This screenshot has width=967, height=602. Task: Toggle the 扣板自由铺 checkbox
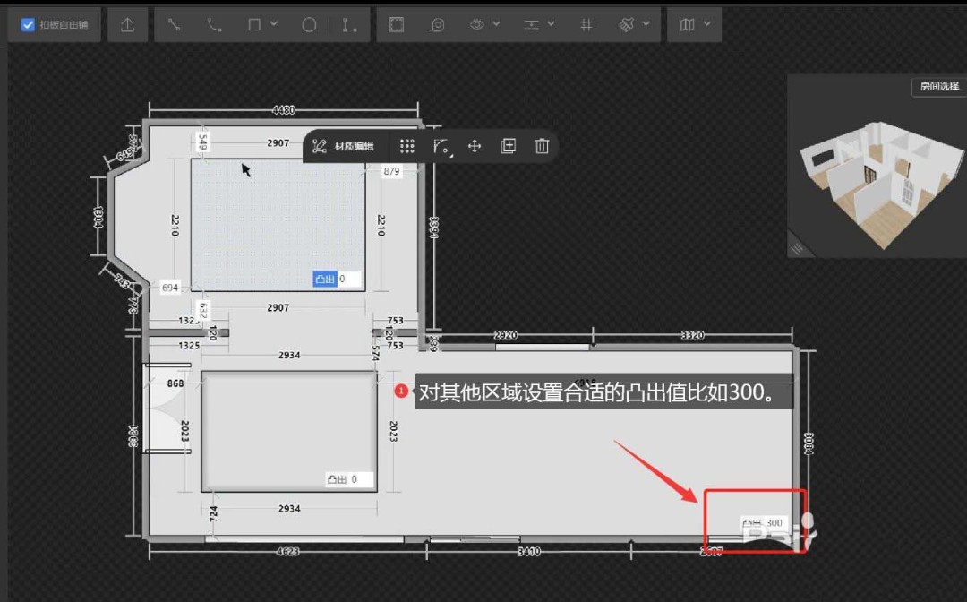click(28, 25)
